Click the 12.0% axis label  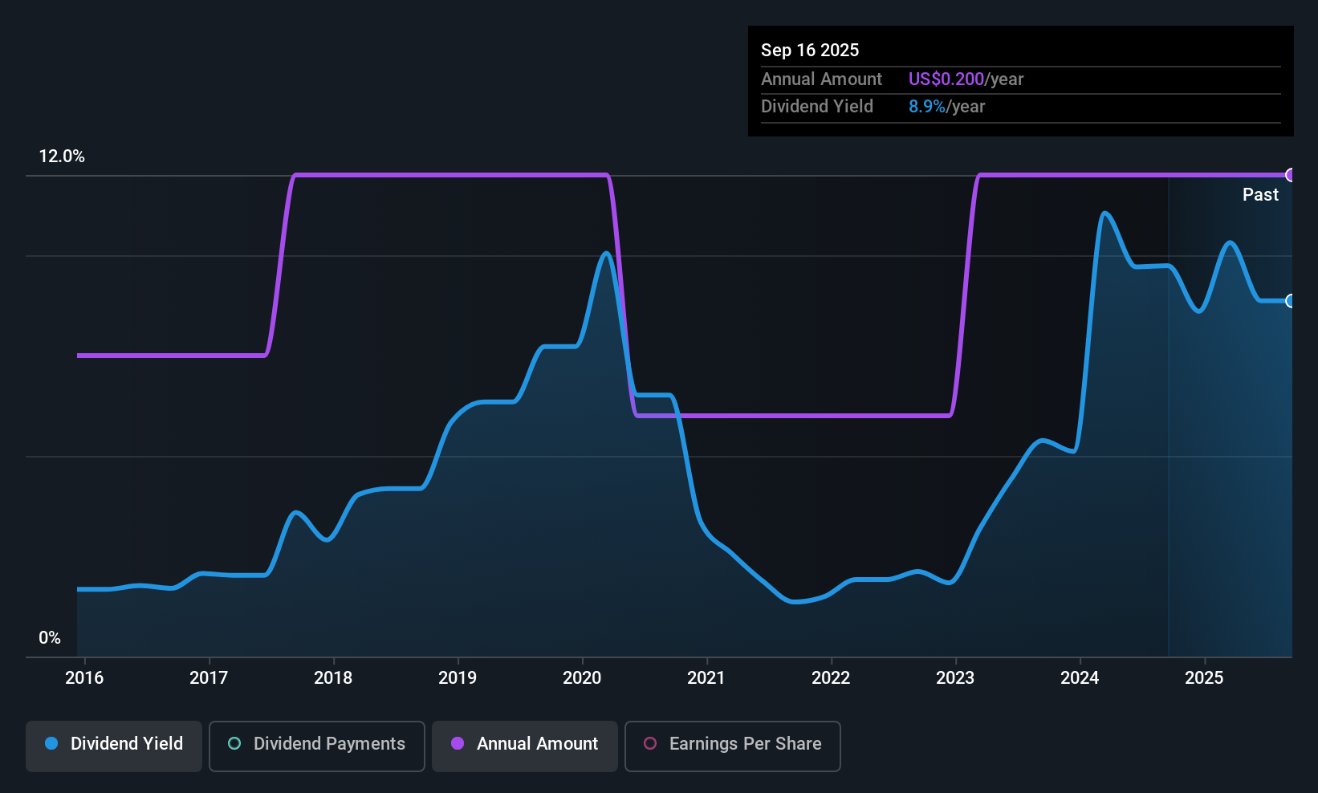(63, 157)
